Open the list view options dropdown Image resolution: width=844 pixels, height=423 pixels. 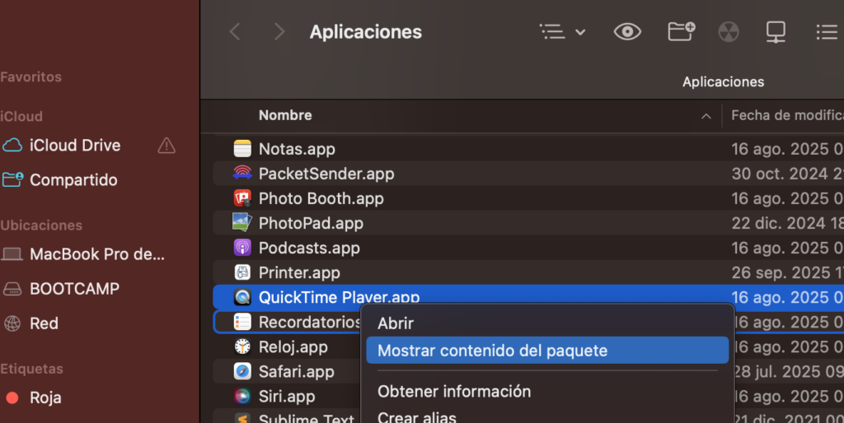pos(562,32)
